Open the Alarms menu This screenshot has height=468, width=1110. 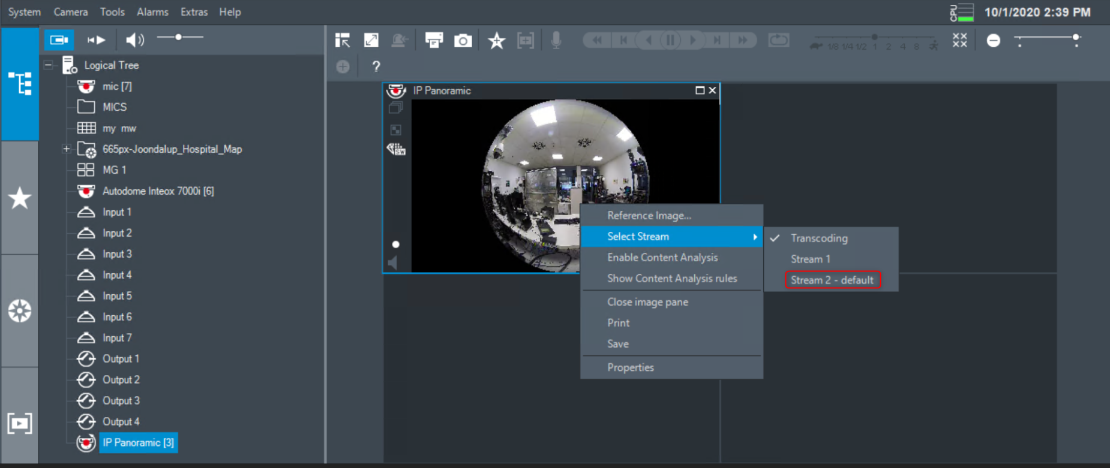pos(152,12)
